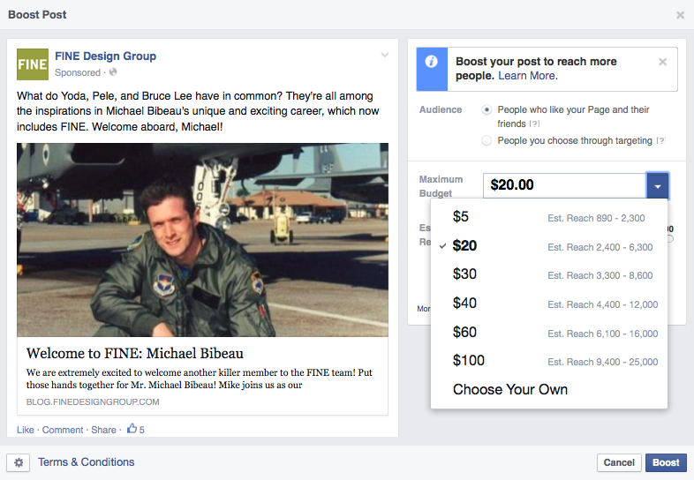Select the $100 budget option
This screenshot has height=480, width=694.
click(468, 360)
